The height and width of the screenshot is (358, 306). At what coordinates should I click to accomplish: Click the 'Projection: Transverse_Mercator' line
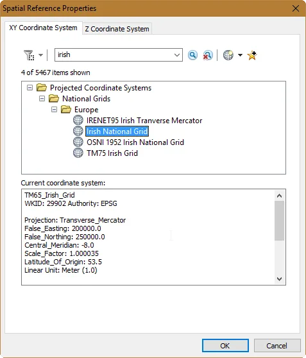[75, 220]
